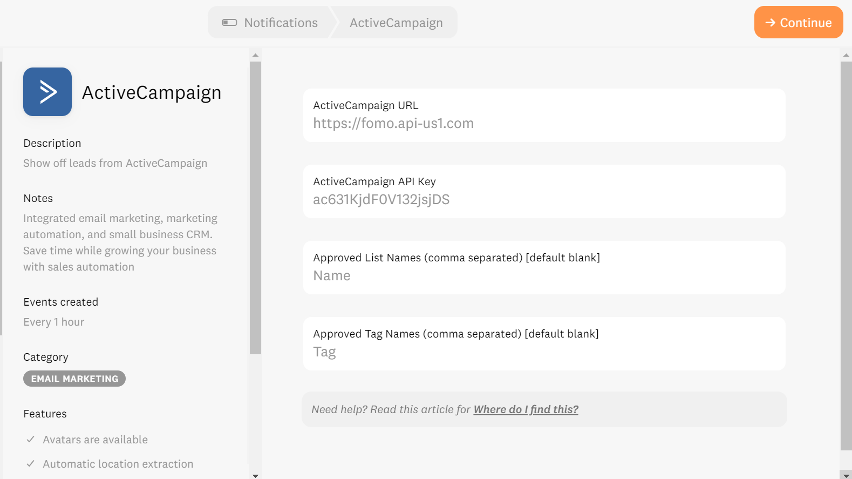
Task: Click the 'Category' heading
Action: (x=46, y=357)
